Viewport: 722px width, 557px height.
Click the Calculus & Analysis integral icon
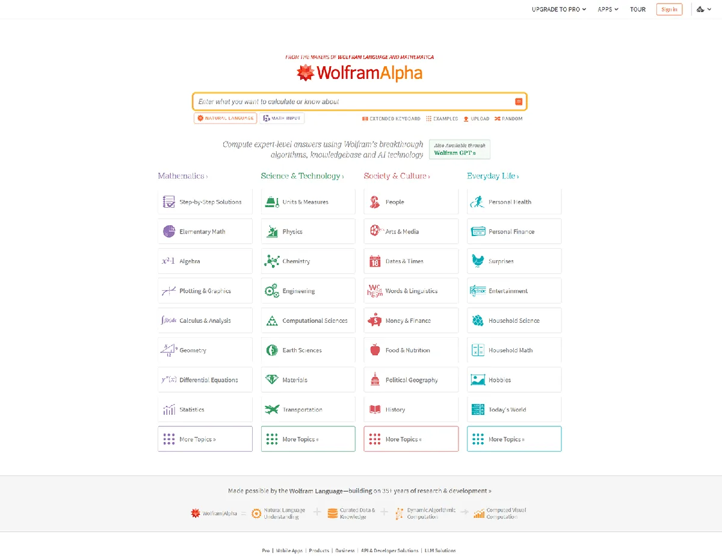point(168,320)
